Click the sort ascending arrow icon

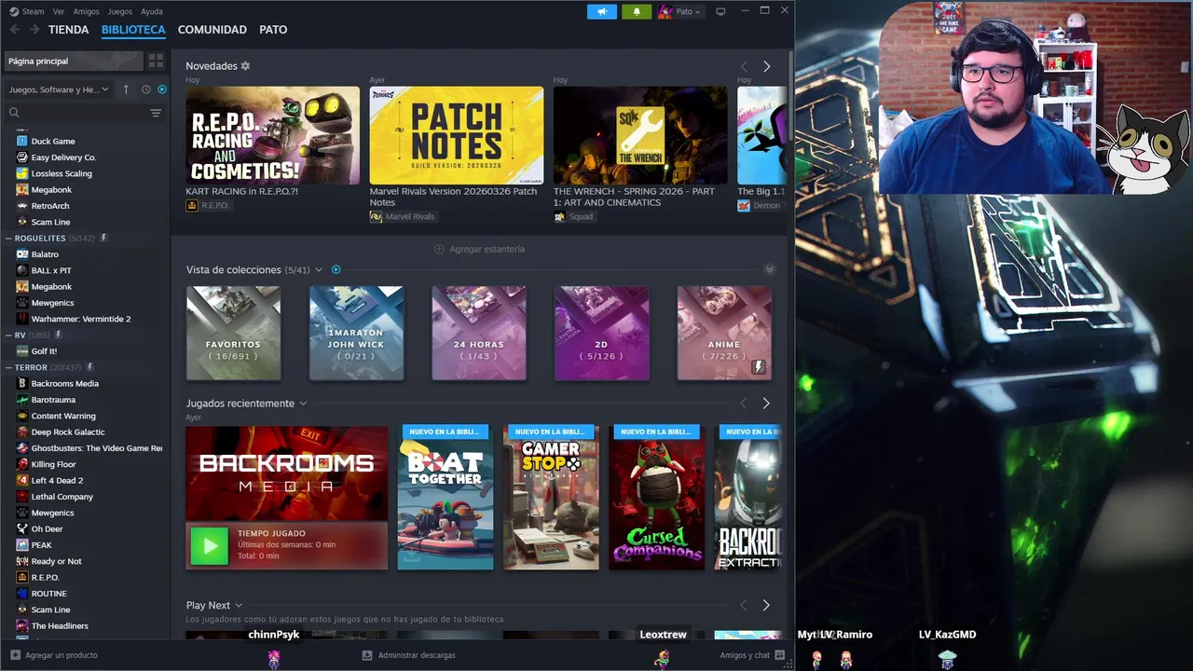pyautogui.click(x=126, y=89)
